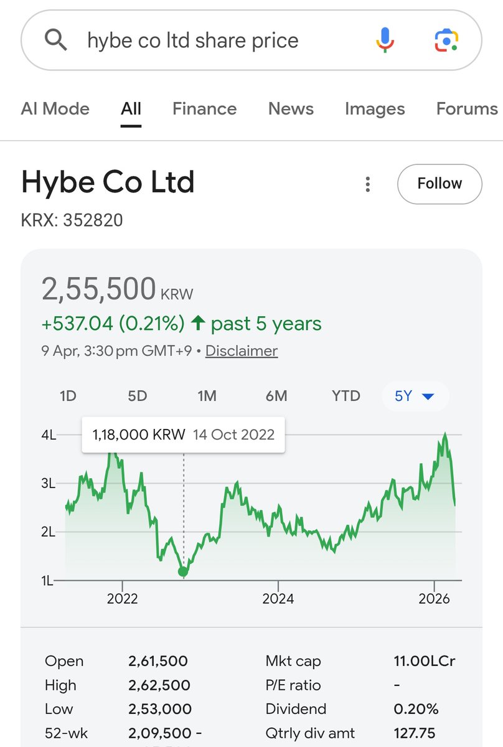Click the Dividend value 0.20%
This screenshot has height=747, width=503.
(416, 709)
